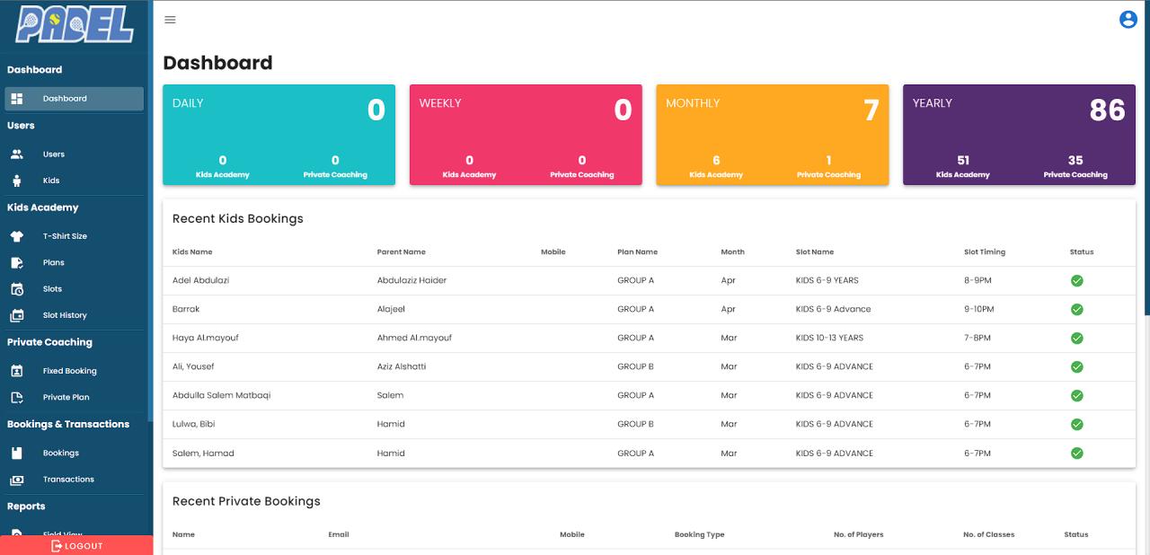Toggle the hamburger menu icon
The height and width of the screenshot is (555, 1150).
tap(171, 20)
